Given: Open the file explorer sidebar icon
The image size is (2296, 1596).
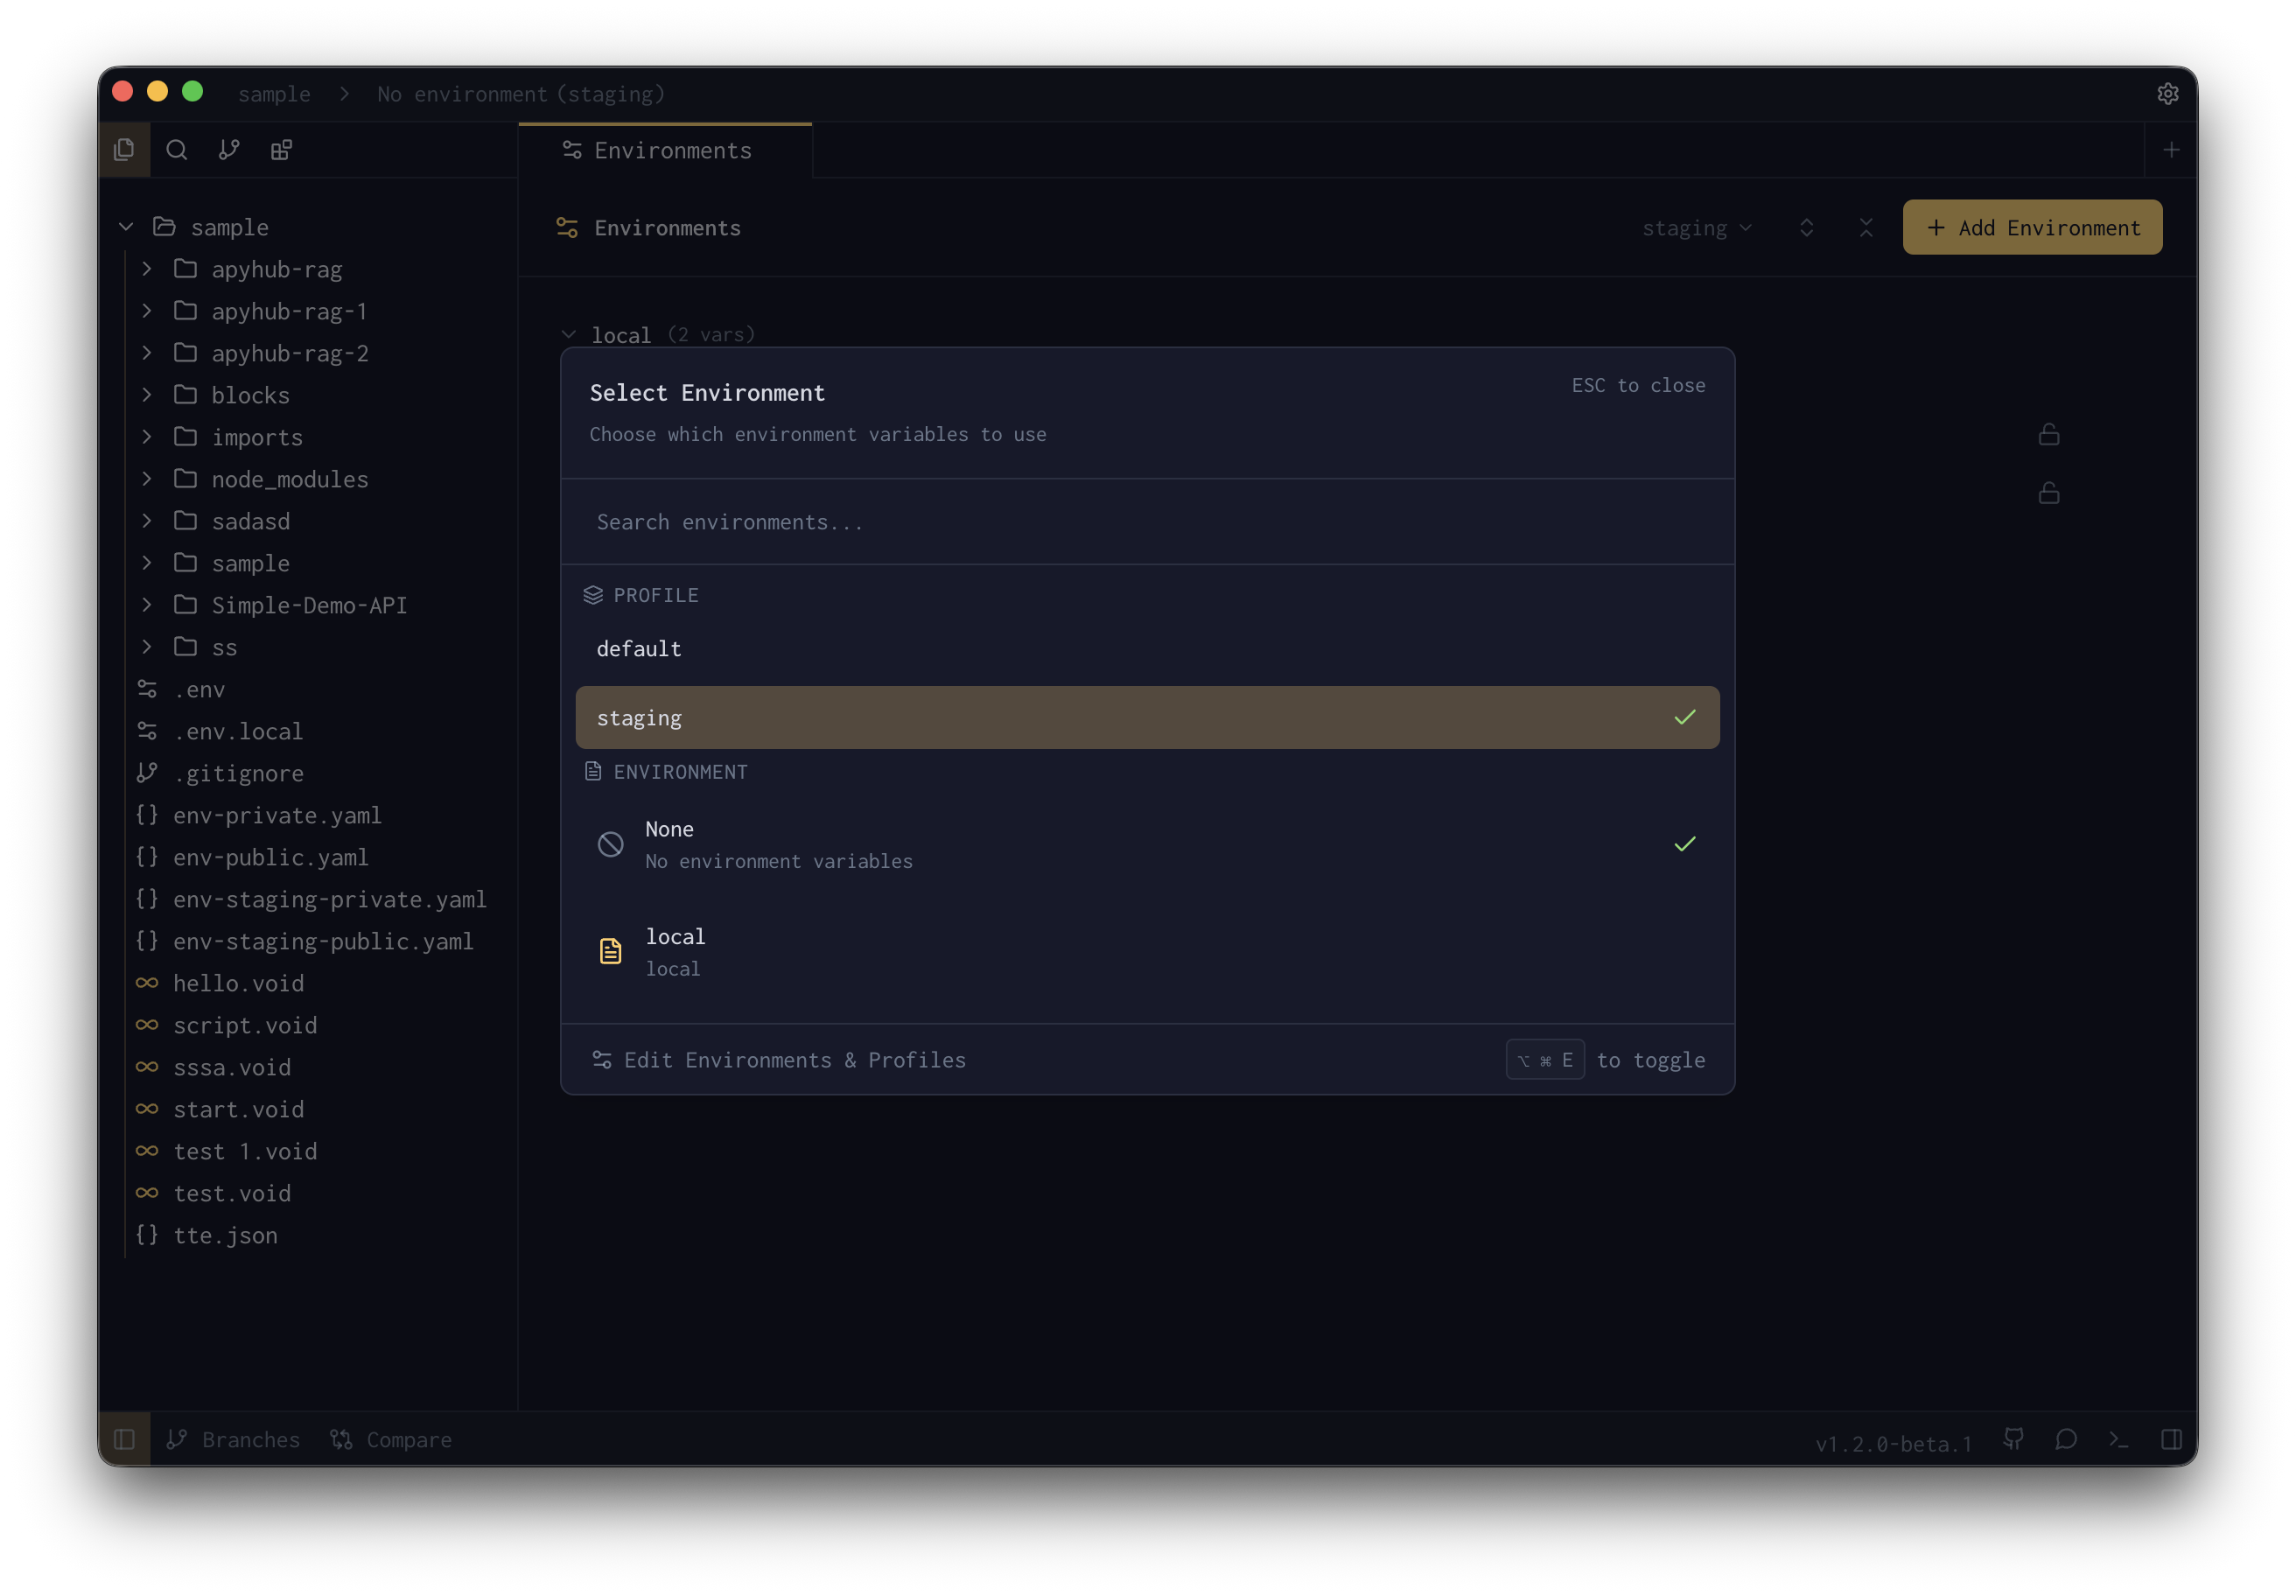Looking at the screenshot, I should point(124,149).
